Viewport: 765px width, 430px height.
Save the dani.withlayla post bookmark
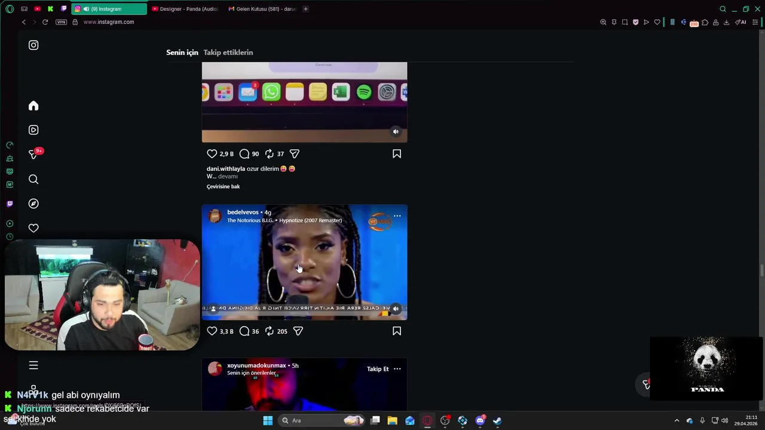tap(397, 153)
